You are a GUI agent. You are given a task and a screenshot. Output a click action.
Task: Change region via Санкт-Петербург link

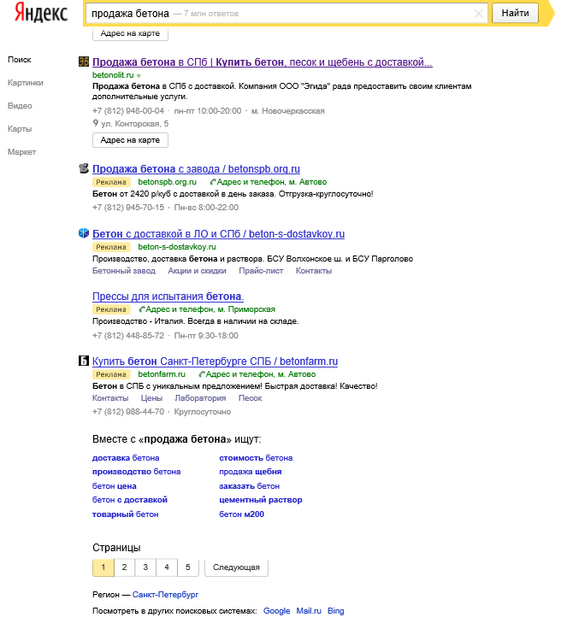pos(165,595)
